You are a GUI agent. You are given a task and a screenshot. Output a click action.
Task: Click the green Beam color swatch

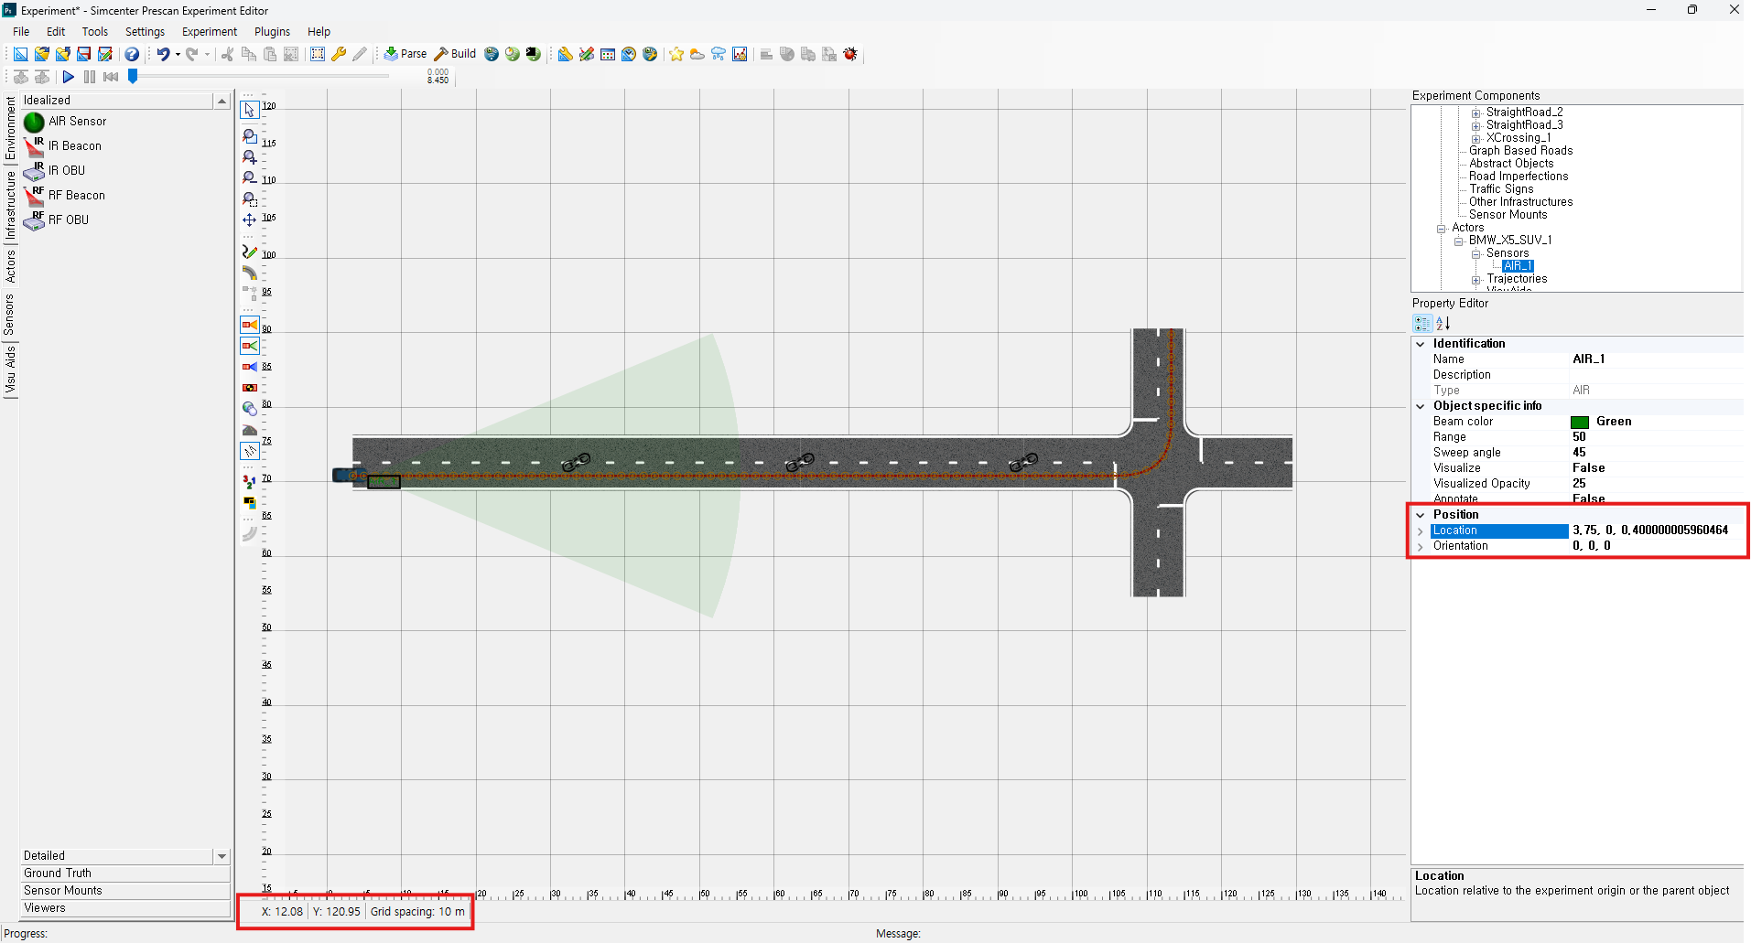(x=1579, y=422)
